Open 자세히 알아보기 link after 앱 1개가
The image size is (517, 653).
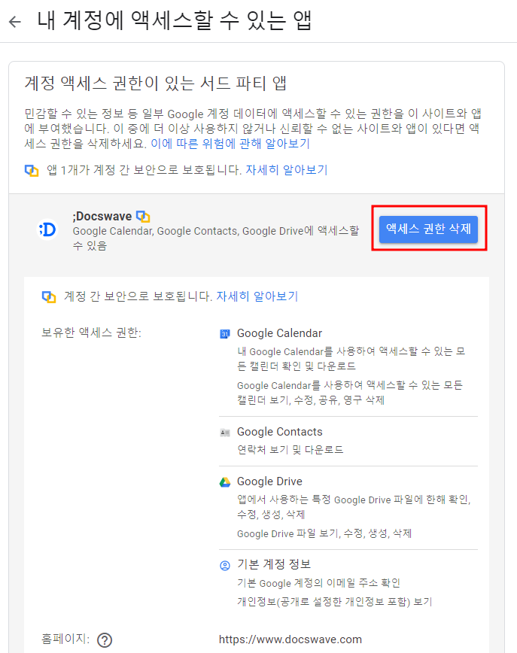click(x=287, y=170)
